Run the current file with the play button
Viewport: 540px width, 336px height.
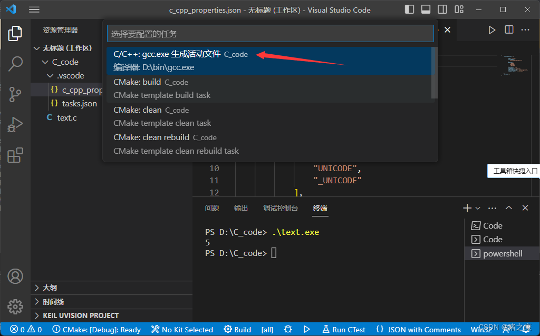point(491,30)
